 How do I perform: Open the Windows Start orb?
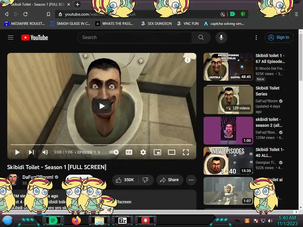7,220
